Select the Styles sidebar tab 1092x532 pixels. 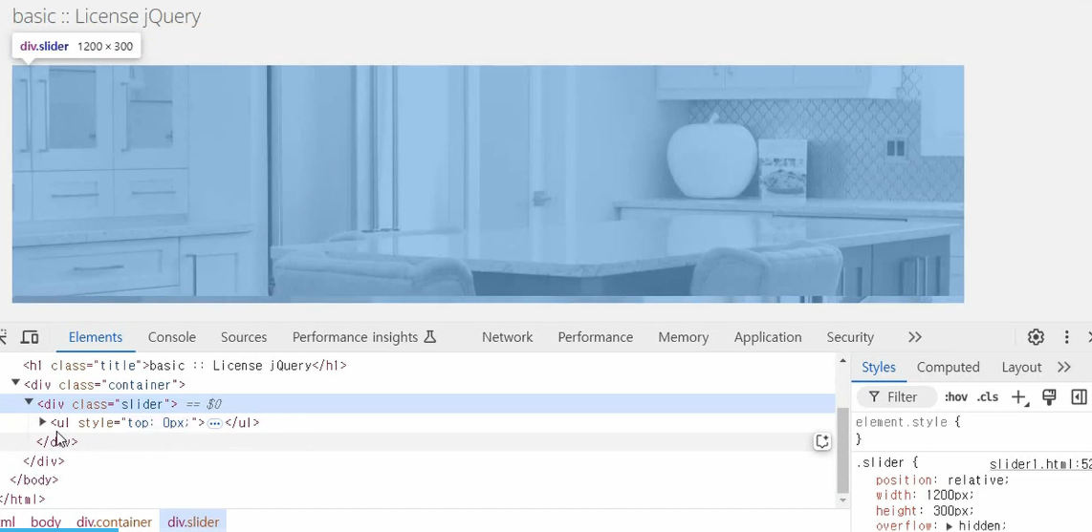point(879,367)
